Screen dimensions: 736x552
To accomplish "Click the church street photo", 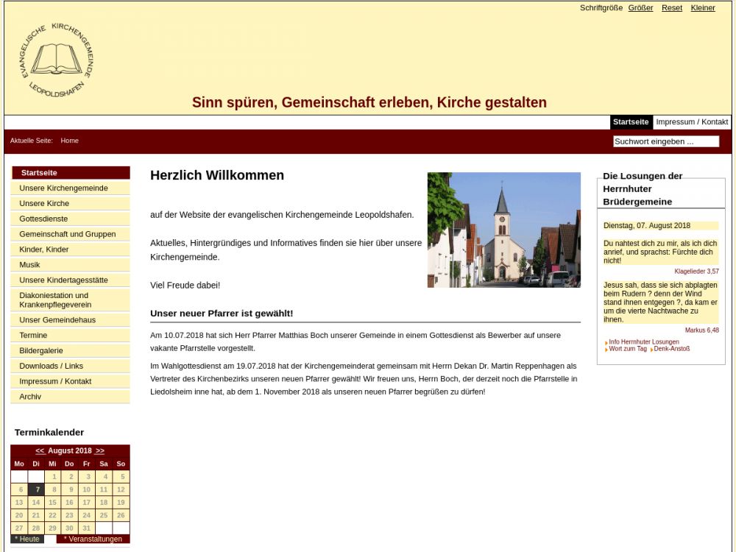I will point(503,230).
